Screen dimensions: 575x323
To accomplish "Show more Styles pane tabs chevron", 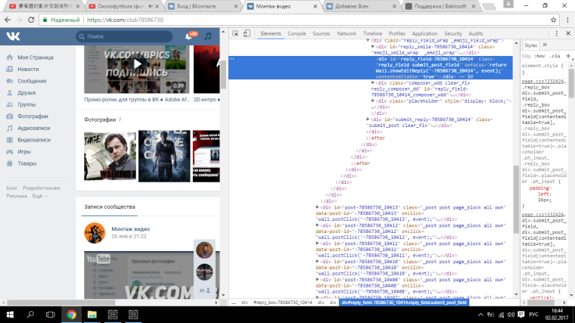I will click(x=545, y=45).
